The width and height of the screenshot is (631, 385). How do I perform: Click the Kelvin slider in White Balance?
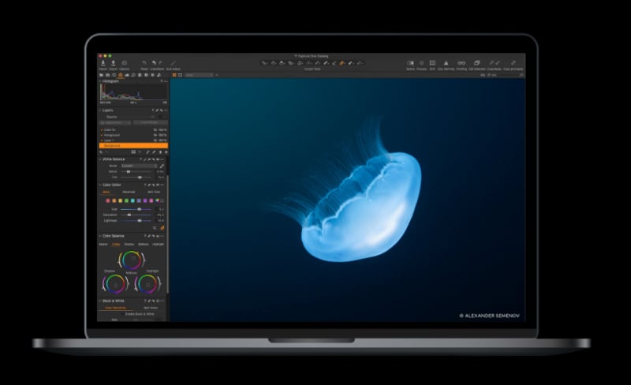tap(136, 171)
